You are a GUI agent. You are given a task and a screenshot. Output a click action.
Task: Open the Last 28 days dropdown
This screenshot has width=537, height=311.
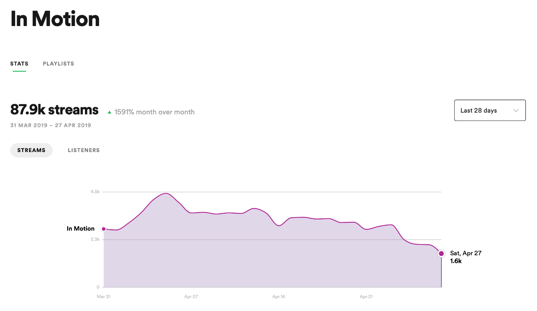point(489,110)
